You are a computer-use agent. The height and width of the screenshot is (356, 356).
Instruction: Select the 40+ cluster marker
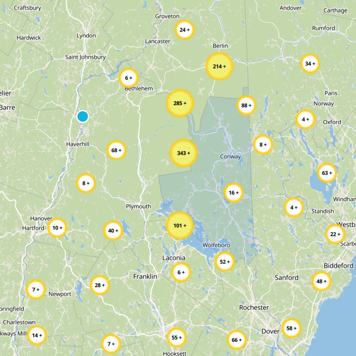[x=113, y=231]
